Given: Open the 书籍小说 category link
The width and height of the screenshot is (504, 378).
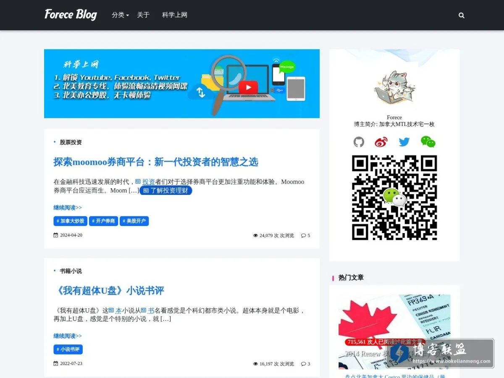Looking at the screenshot, I should 71,271.
